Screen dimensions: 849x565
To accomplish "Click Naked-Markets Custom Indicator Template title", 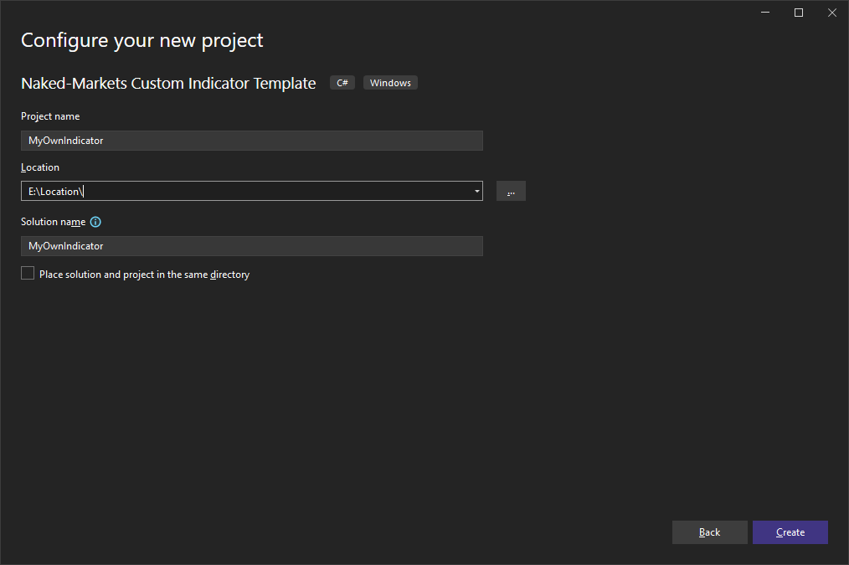I will point(168,84).
